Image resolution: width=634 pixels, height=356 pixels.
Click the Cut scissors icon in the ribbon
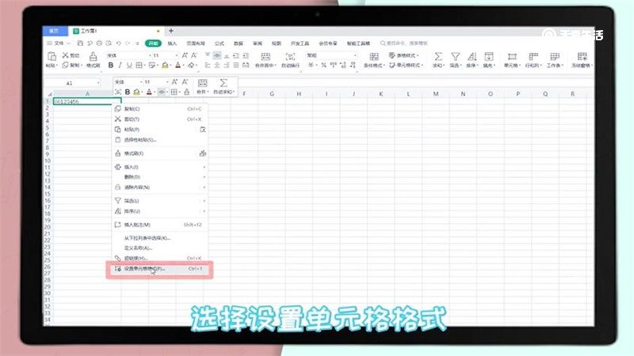click(65, 55)
